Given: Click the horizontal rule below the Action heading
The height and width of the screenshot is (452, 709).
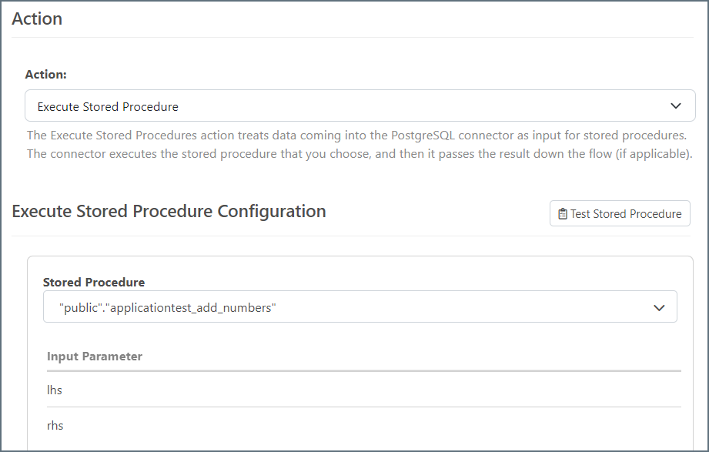Looking at the screenshot, I should (x=354, y=38).
